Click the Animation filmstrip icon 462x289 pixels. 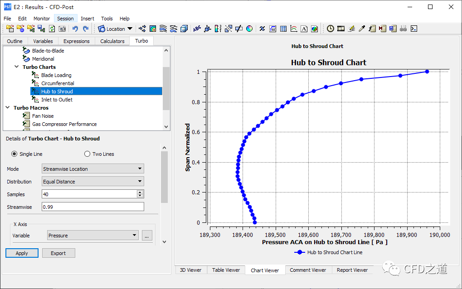coord(341,29)
